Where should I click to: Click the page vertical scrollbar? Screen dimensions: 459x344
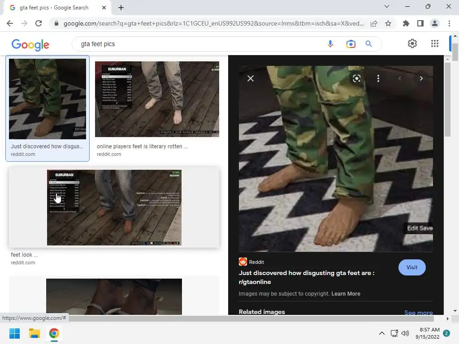coord(455,53)
